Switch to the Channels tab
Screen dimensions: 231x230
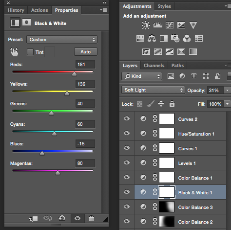point(154,66)
